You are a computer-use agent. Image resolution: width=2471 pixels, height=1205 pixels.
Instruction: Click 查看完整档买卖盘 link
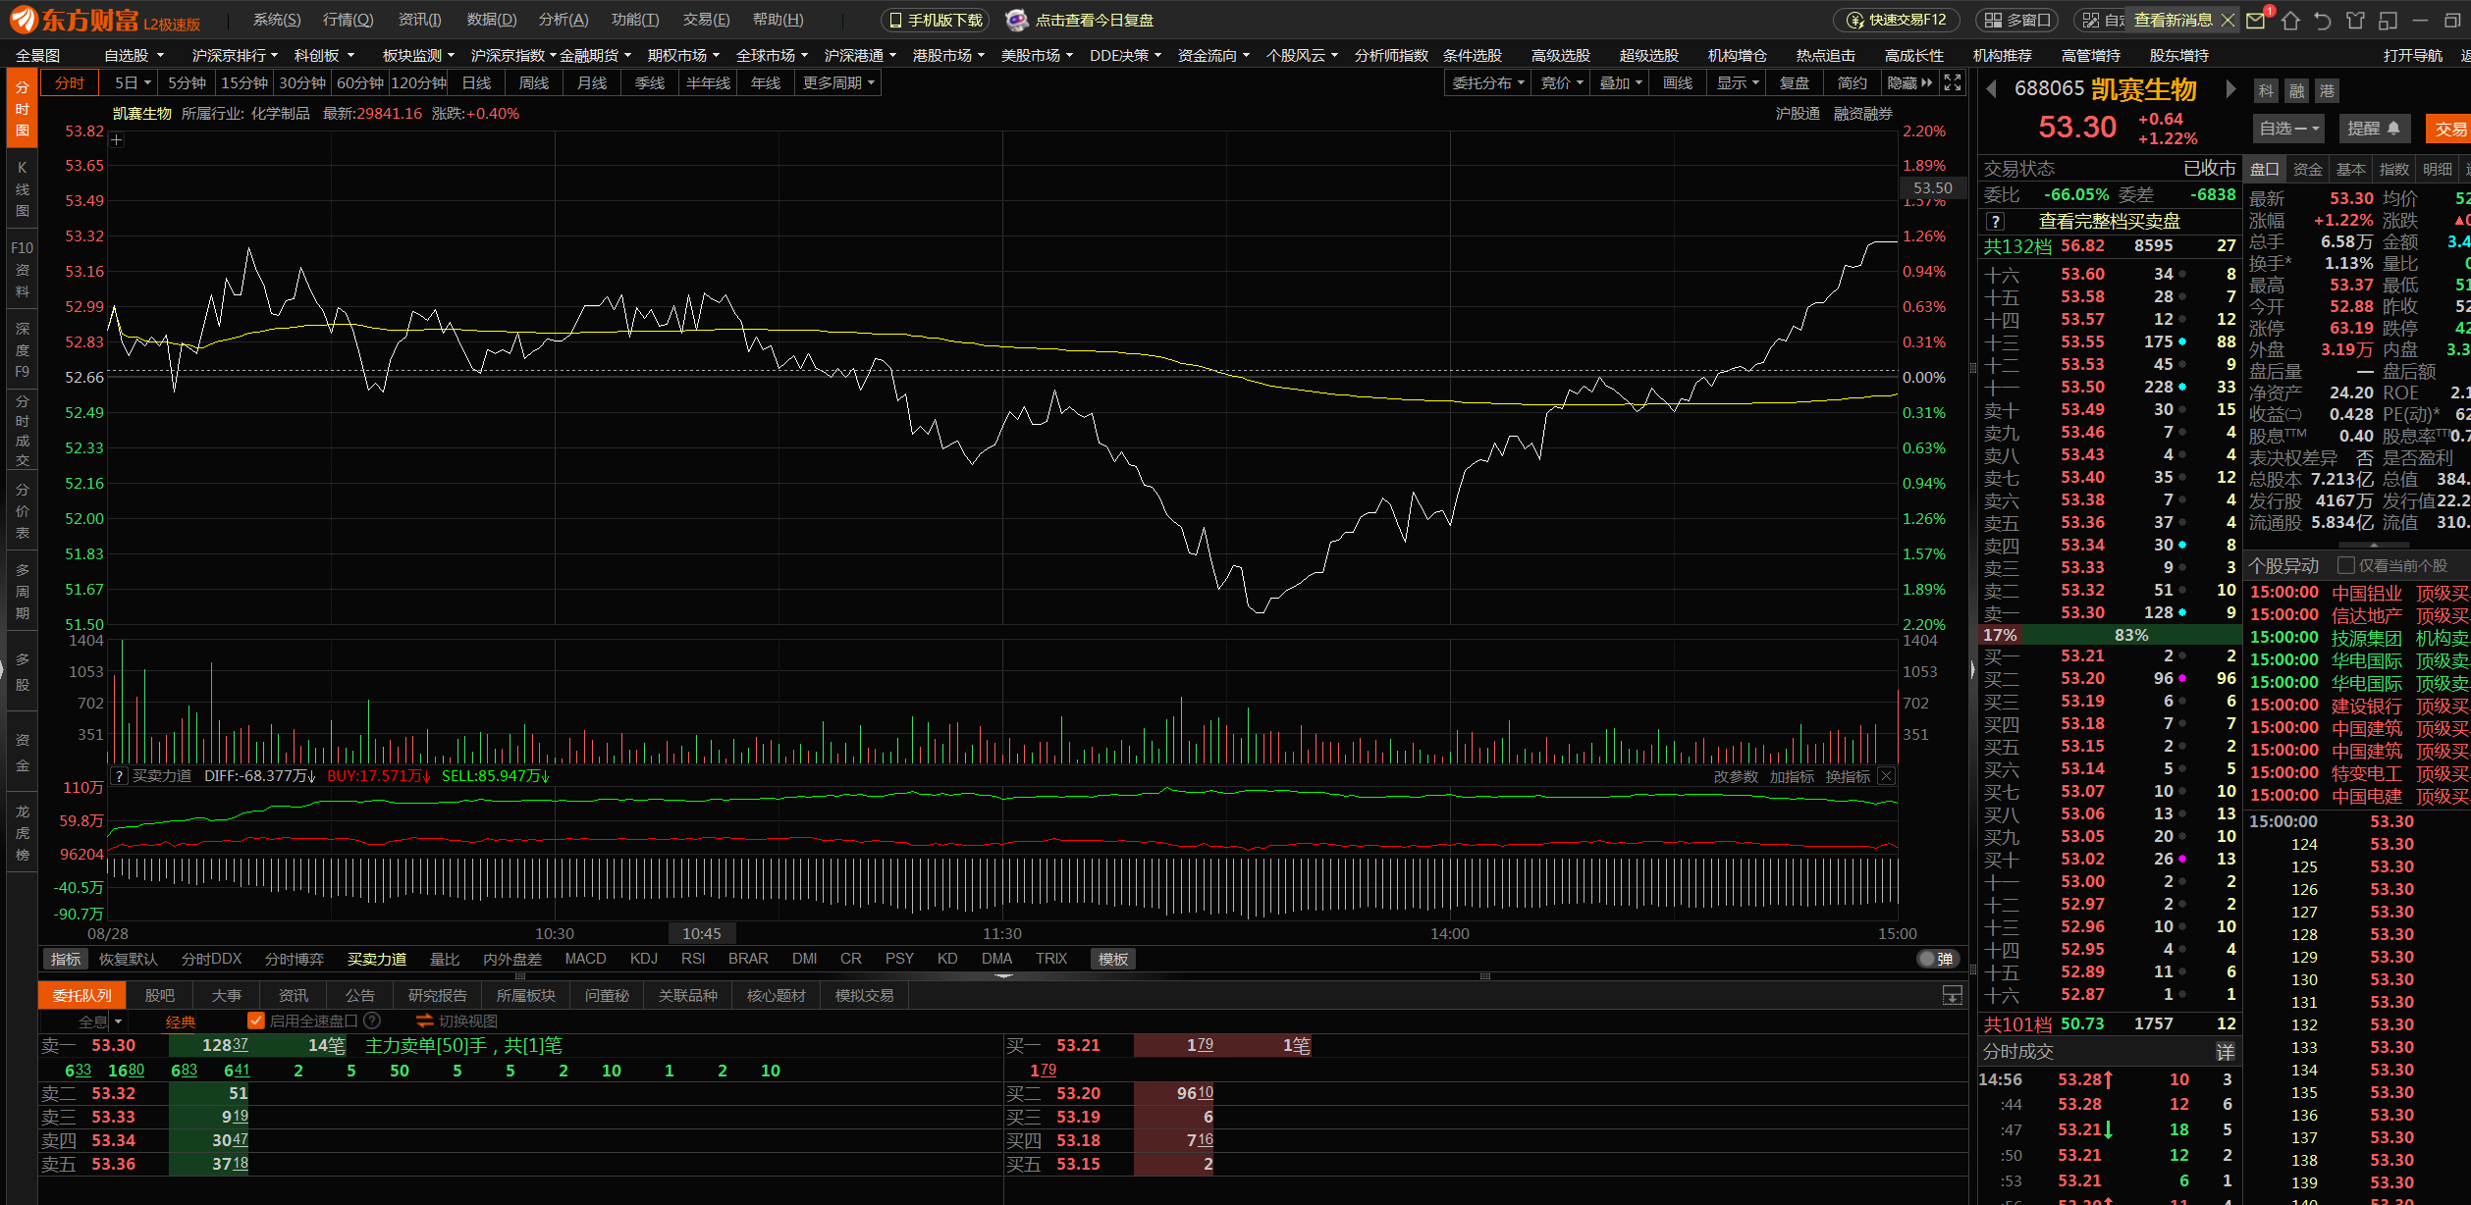coord(2109,221)
